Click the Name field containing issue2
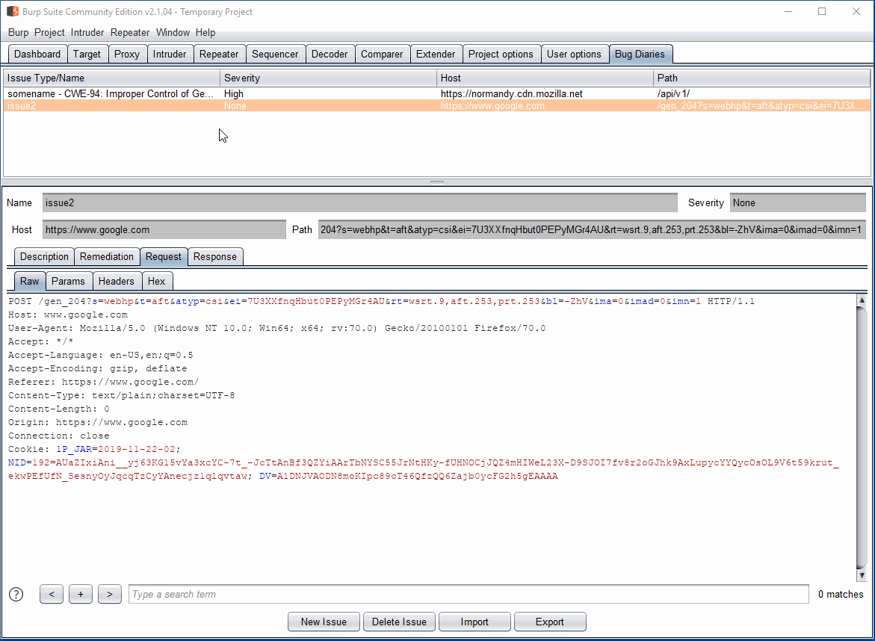This screenshot has height=641, width=875. pos(360,203)
